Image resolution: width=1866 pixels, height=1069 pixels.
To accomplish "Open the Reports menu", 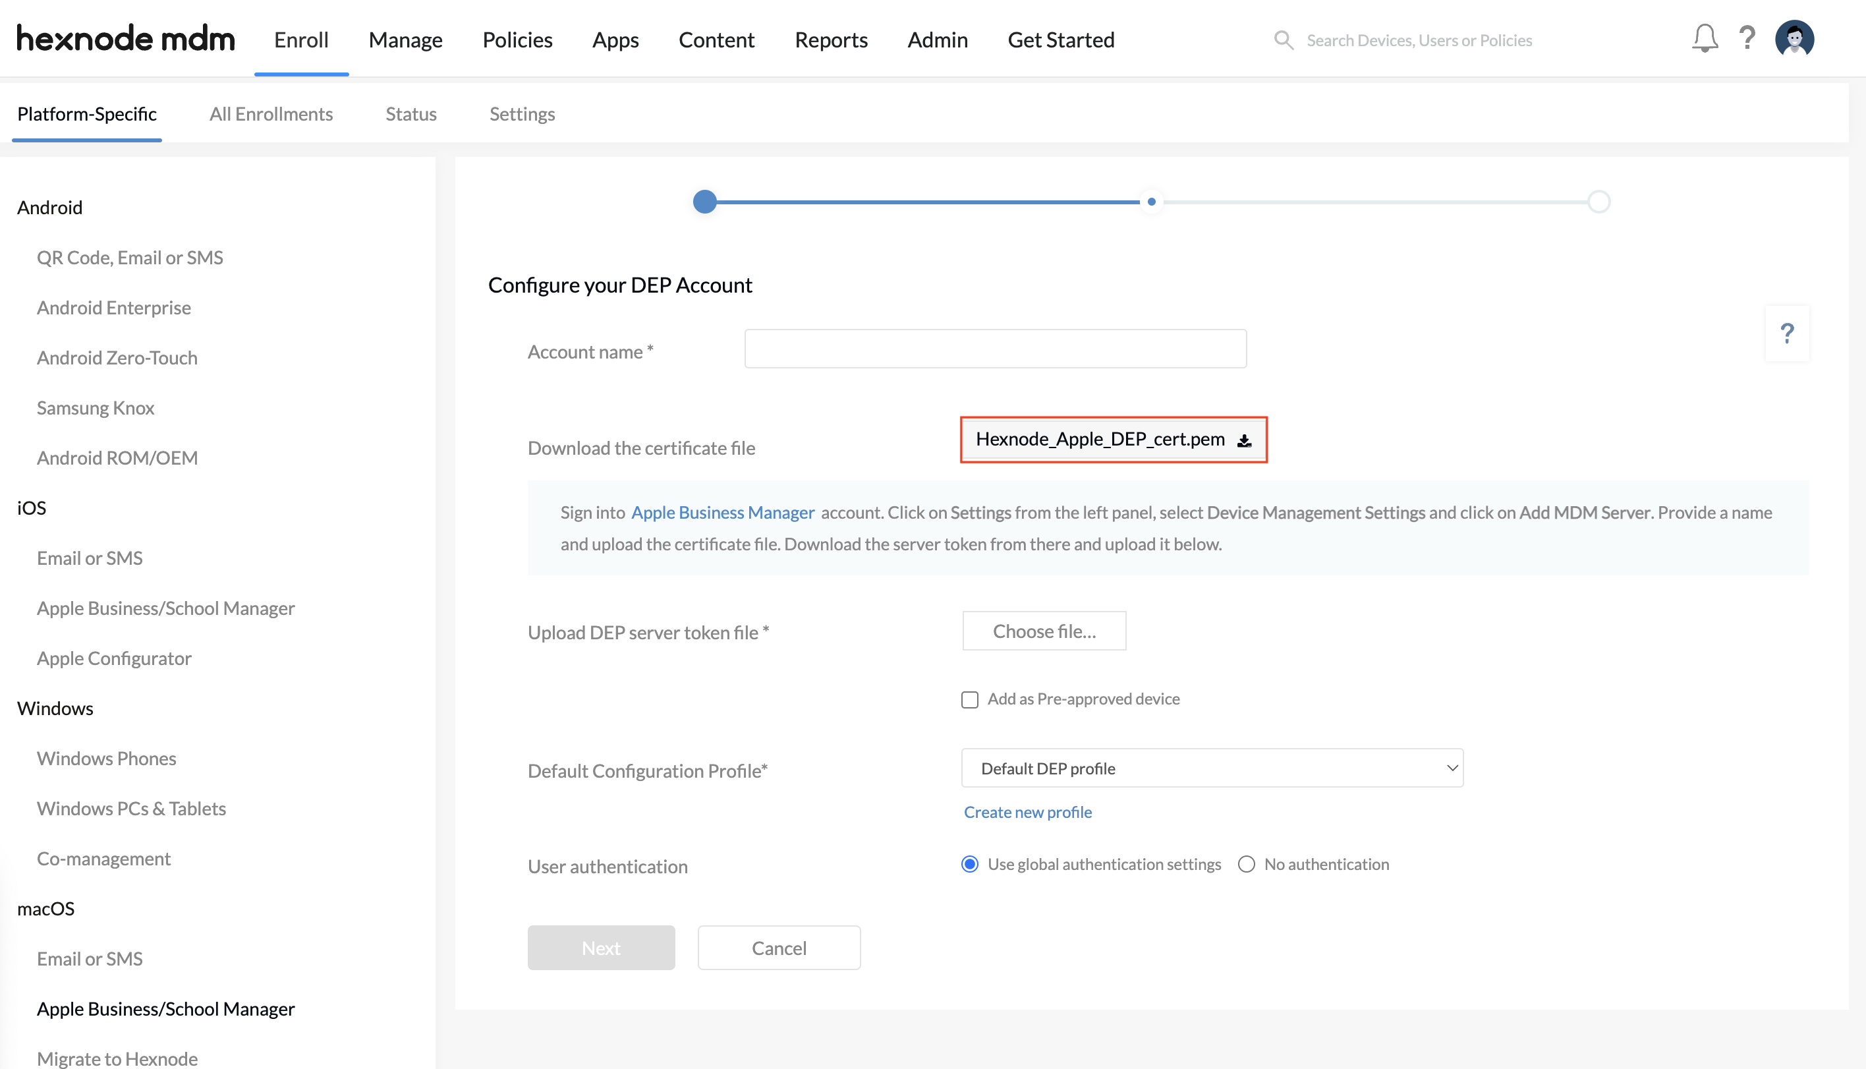I will [831, 40].
